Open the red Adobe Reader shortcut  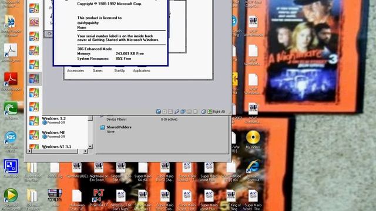11,83
